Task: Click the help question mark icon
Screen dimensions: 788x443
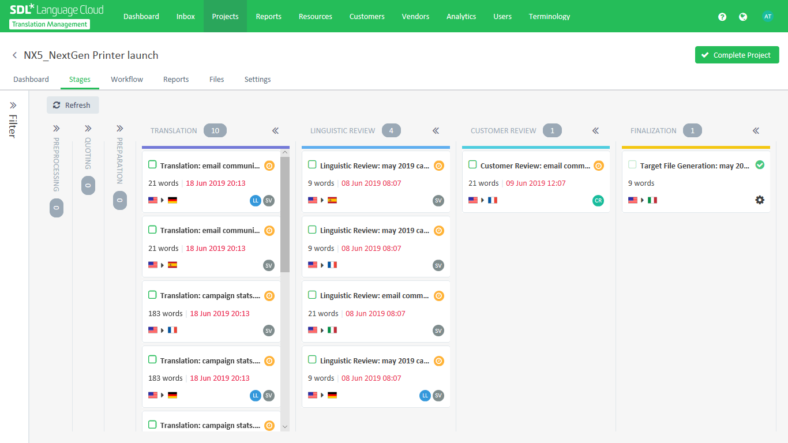Action: click(722, 17)
